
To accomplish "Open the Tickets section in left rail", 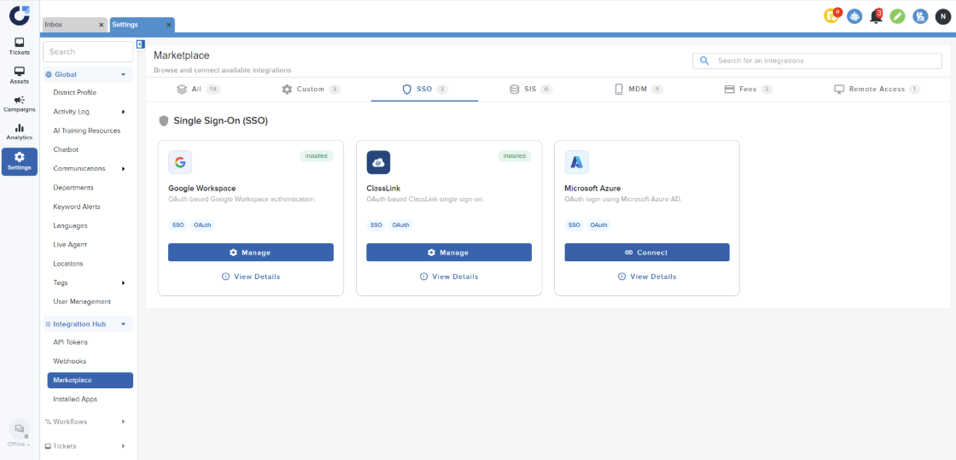I will (x=19, y=46).
